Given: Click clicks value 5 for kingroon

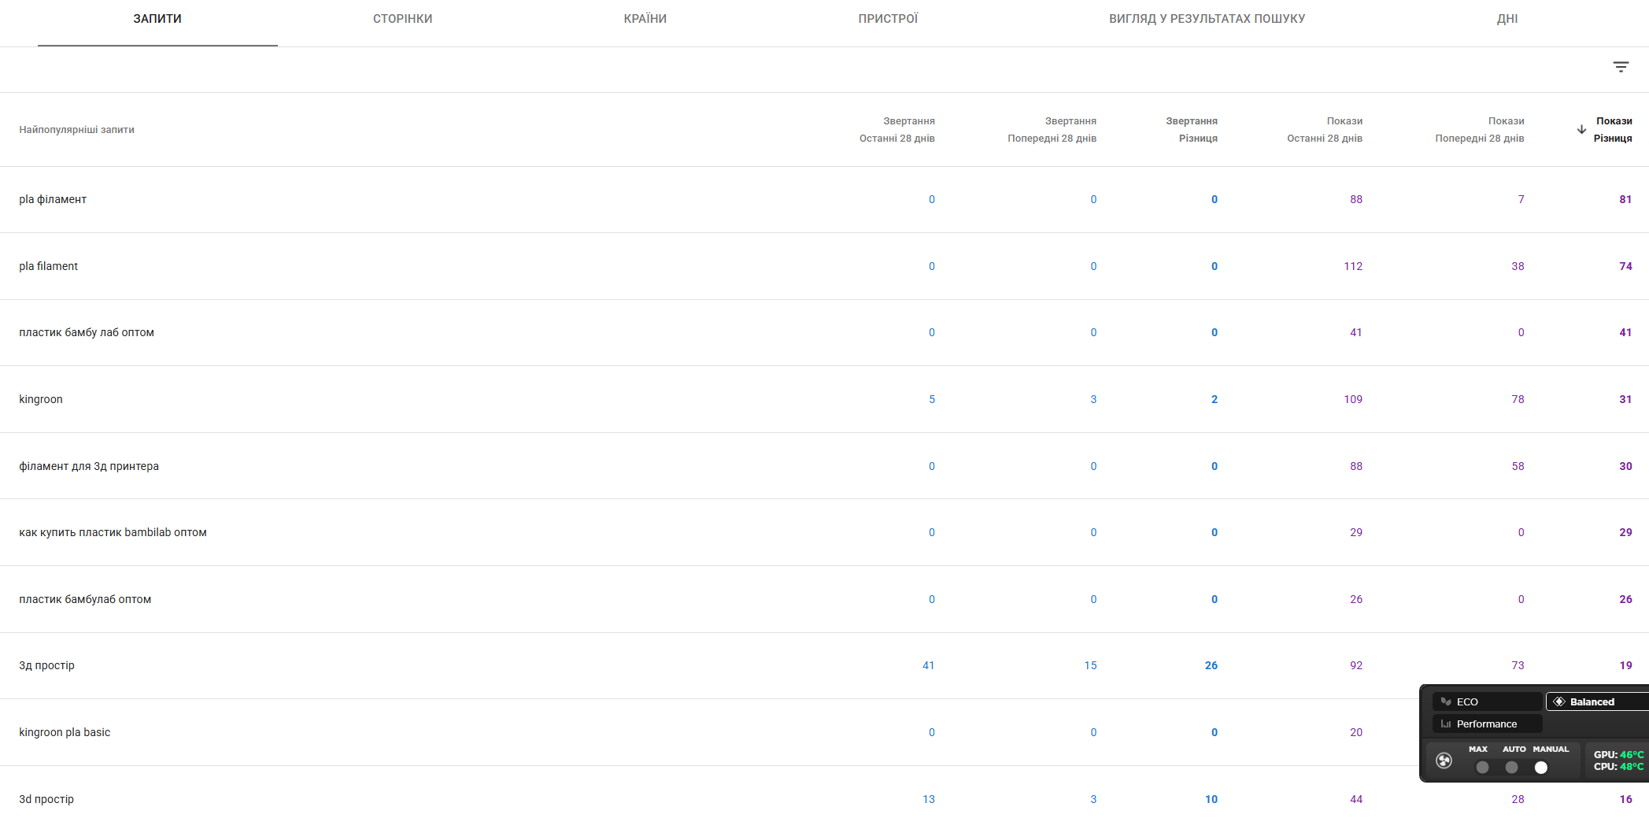Looking at the screenshot, I should click(x=932, y=399).
